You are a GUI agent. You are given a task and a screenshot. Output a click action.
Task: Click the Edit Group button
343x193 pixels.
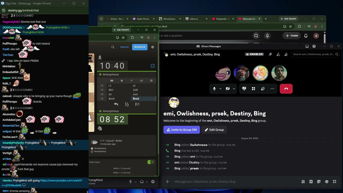point(214,130)
